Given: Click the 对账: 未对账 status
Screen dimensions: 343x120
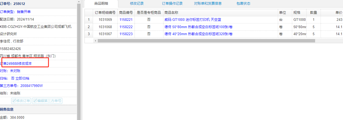Looking at the screenshot, I should pyautogui.click(x=10, y=71).
